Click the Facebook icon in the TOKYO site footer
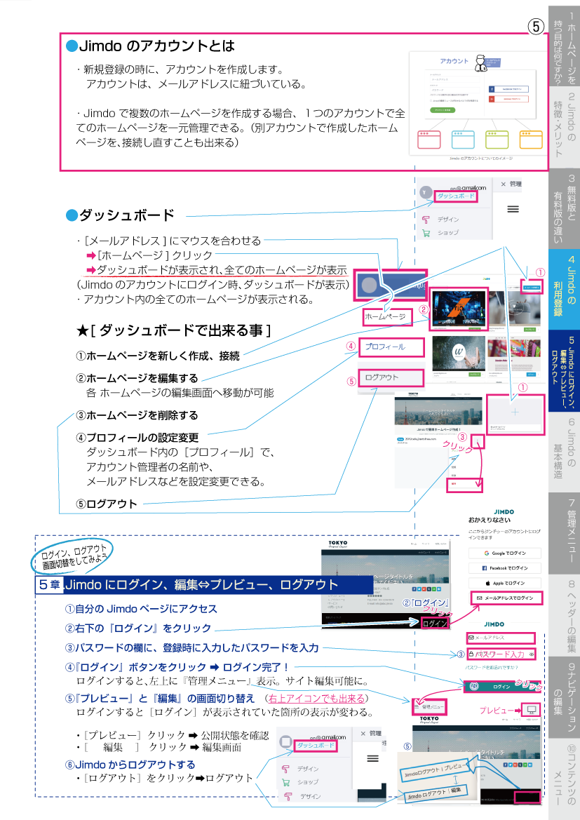Screen dimensions: 580x820 414,589
